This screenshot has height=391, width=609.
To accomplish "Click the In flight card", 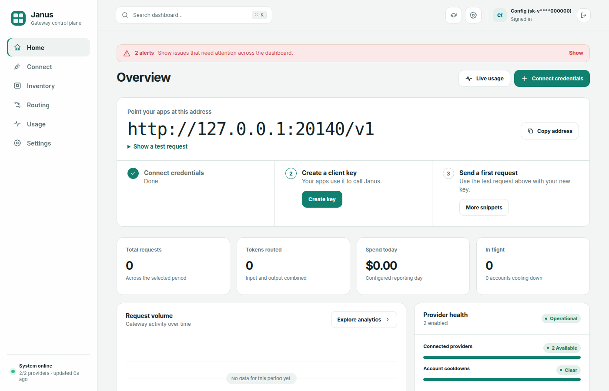I will pyautogui.click(x=533, y=266).
